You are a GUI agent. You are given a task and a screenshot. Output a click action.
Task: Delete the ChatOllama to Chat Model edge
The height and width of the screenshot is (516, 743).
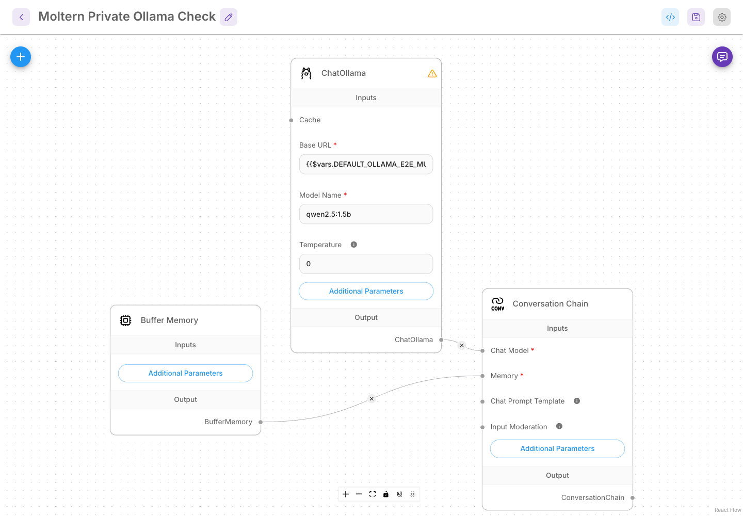(462, 345)
